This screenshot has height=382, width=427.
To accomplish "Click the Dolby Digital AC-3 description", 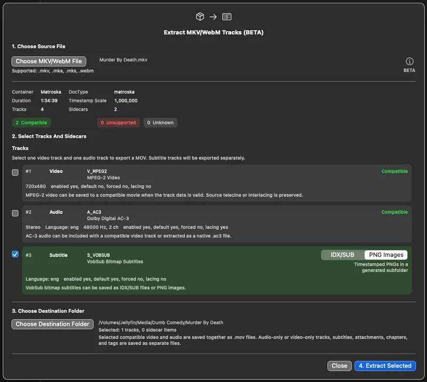I will [108, 219].
